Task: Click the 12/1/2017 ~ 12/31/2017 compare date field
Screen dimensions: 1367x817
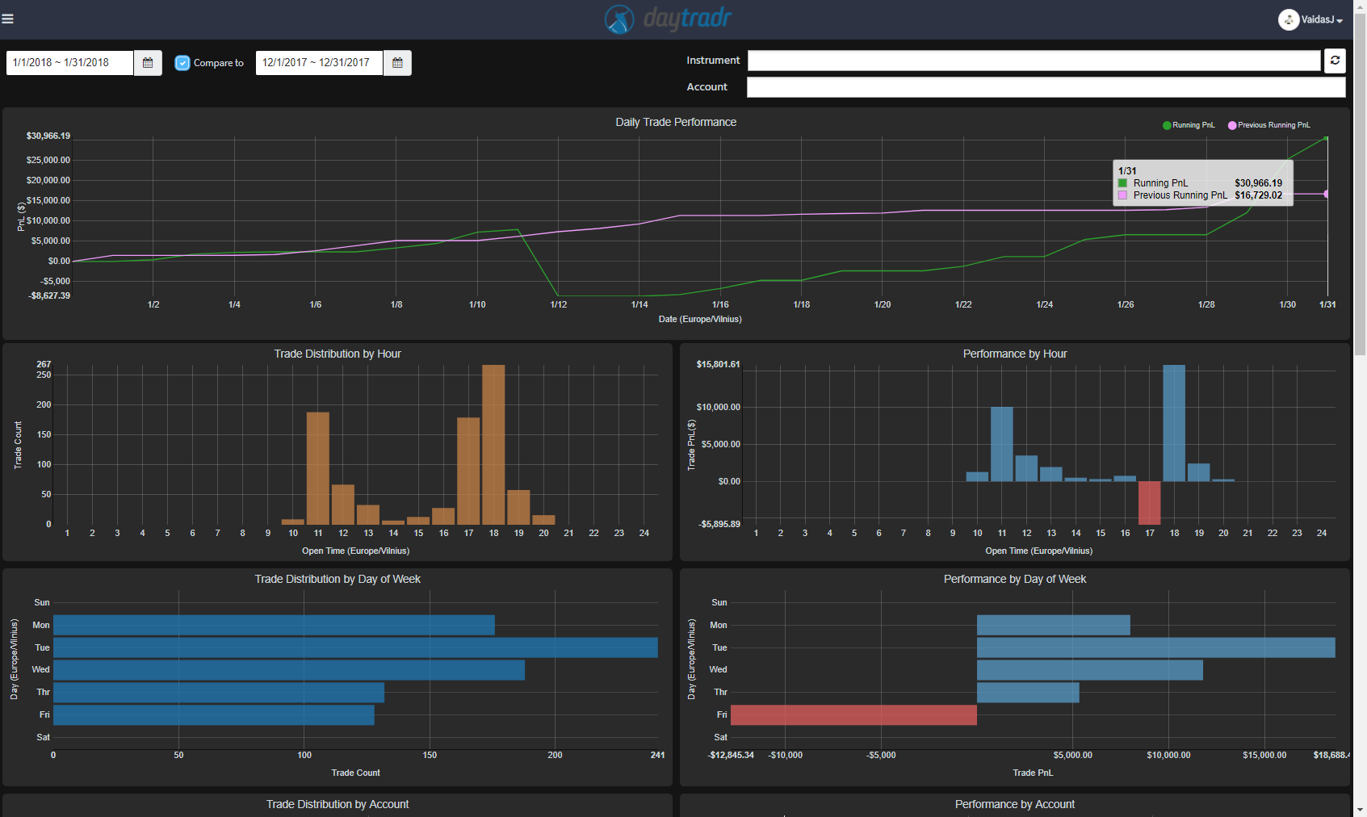Action: coord(319,63)
